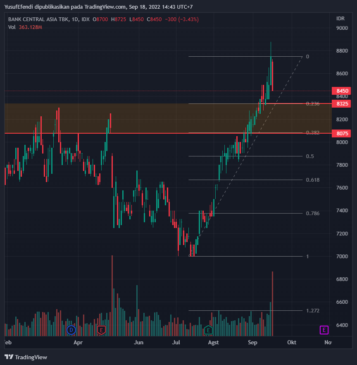Image resolution: width=357 pixels, height=365 pixels.
Task: Click the Jun time axis label
Action: click(x=138, y=342)
